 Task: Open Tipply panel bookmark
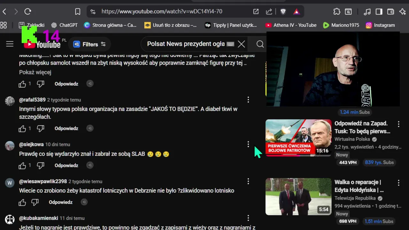pos(231,25)
